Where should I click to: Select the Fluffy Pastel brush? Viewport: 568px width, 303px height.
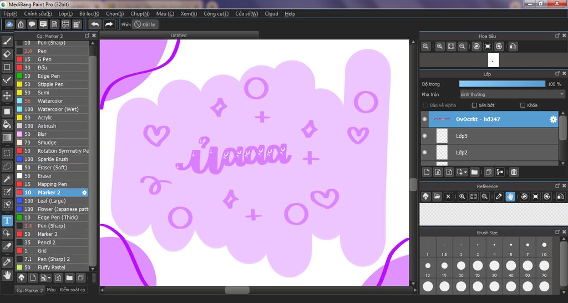click(x=52, y=267)
